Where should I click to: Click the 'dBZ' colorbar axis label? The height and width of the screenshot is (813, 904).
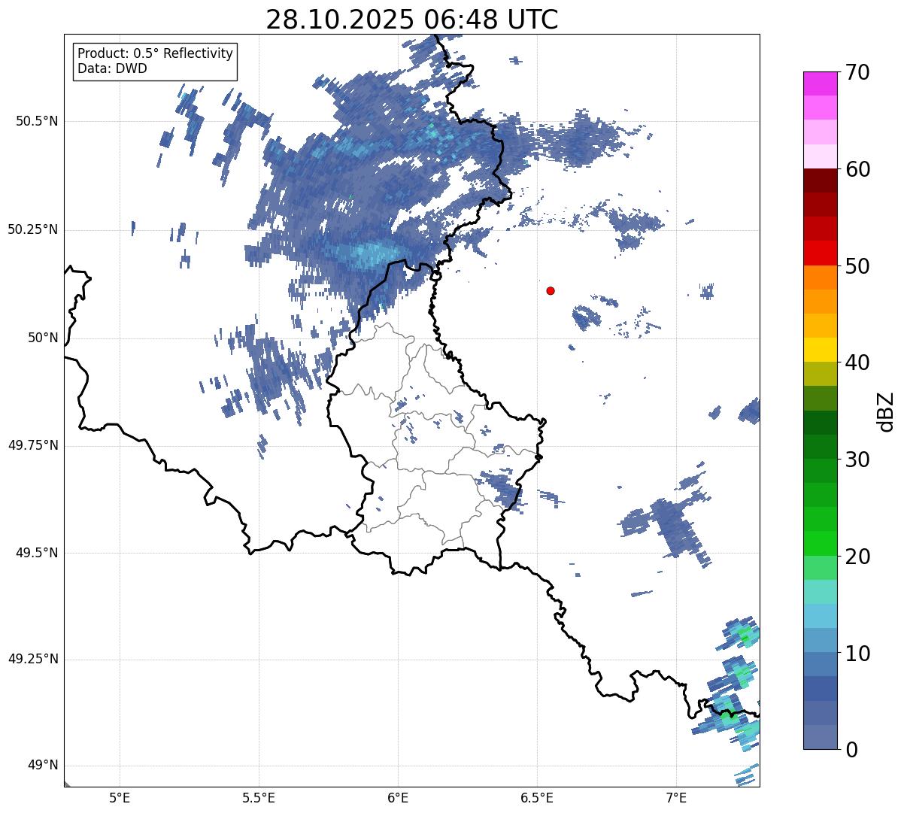[886, 411]
